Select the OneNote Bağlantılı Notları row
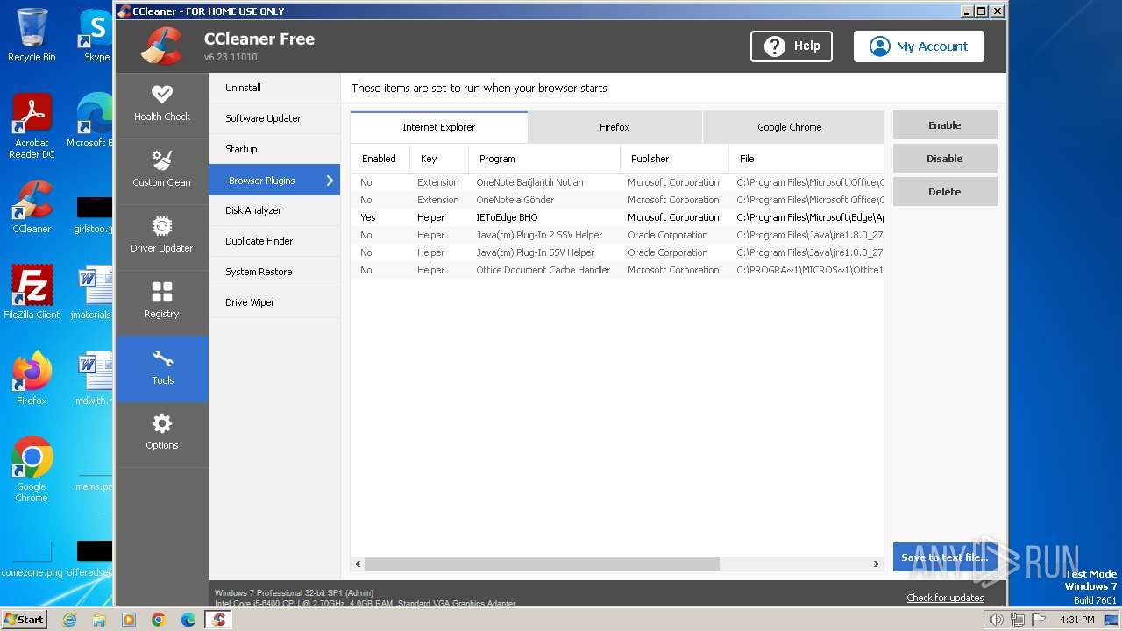 [x=617, y=182]
